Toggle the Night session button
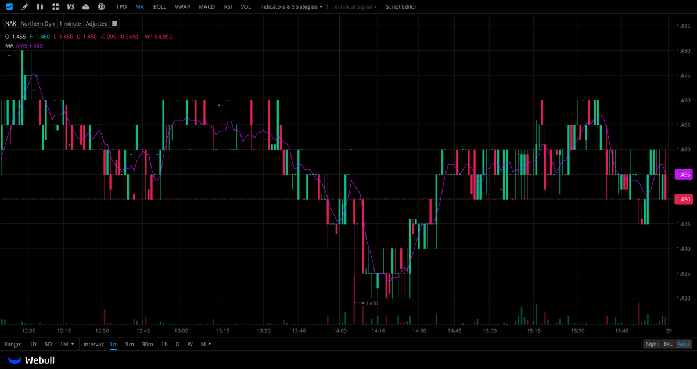Image resolution: width=697 pixels, height=369 pixels. (652, 344)
